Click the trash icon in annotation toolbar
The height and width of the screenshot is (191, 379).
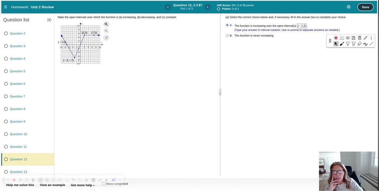(359, 38)
